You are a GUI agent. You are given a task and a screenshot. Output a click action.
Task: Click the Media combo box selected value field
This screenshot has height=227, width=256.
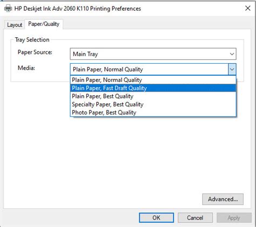click(150, 69)
